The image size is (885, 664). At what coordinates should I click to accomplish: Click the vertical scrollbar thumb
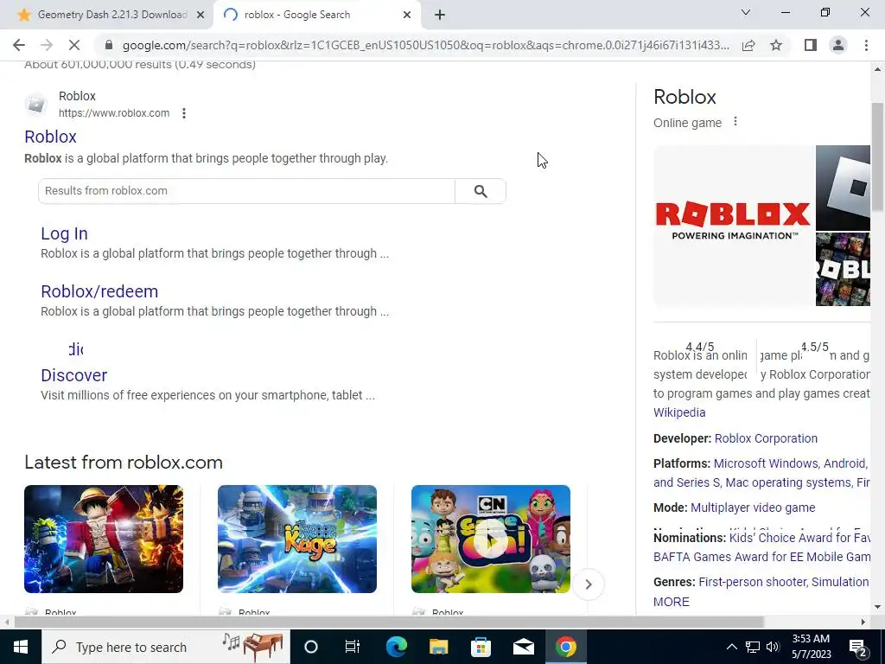point(877,157)
